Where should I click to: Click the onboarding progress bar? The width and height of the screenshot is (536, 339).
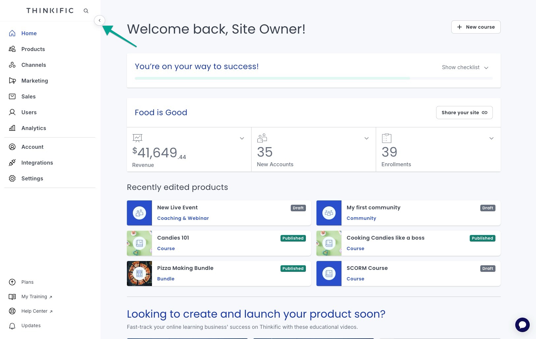[x=313, y=78]
